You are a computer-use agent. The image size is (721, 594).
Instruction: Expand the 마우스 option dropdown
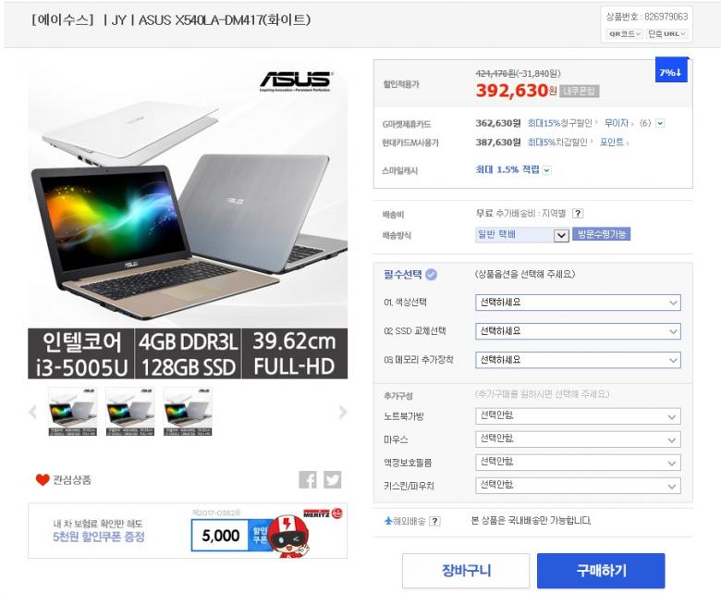coord(578,439)
